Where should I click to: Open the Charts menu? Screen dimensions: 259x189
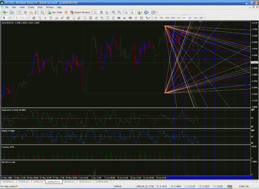point(31,7)
